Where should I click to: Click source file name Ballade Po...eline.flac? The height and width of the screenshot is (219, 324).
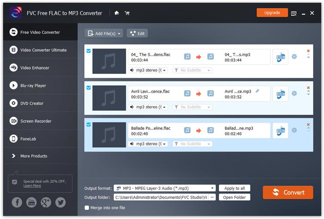point(150,128)
